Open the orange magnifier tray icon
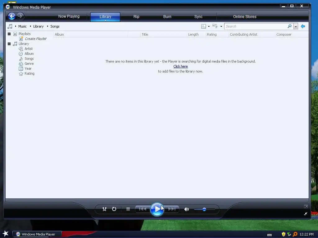Viewport: 318px width, 238px height. coord(295,234)
